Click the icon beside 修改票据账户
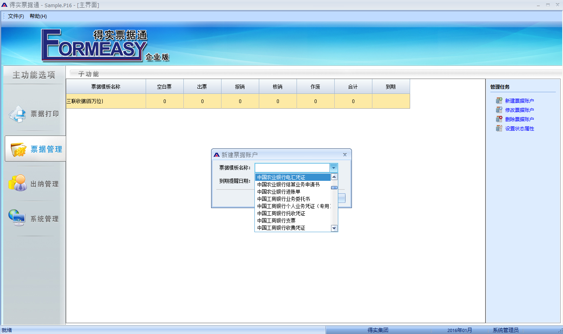This screenshot has height=334, width=563. pos(499,110)
